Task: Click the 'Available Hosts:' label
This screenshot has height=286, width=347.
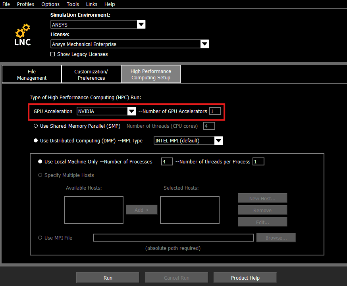Action: [x=84, y=188]
